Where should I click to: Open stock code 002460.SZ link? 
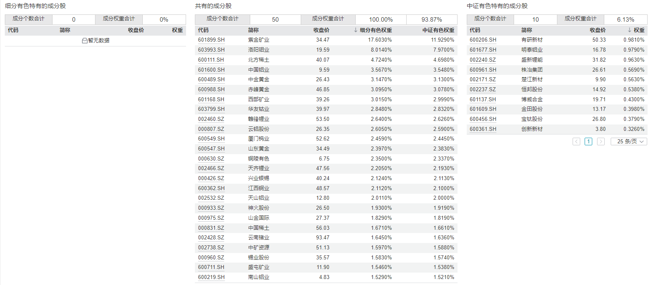pyautogui.click(x=211, y=119)
